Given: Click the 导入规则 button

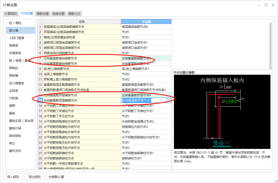Looking at the screenshot, I should click(x=13, y=177).
